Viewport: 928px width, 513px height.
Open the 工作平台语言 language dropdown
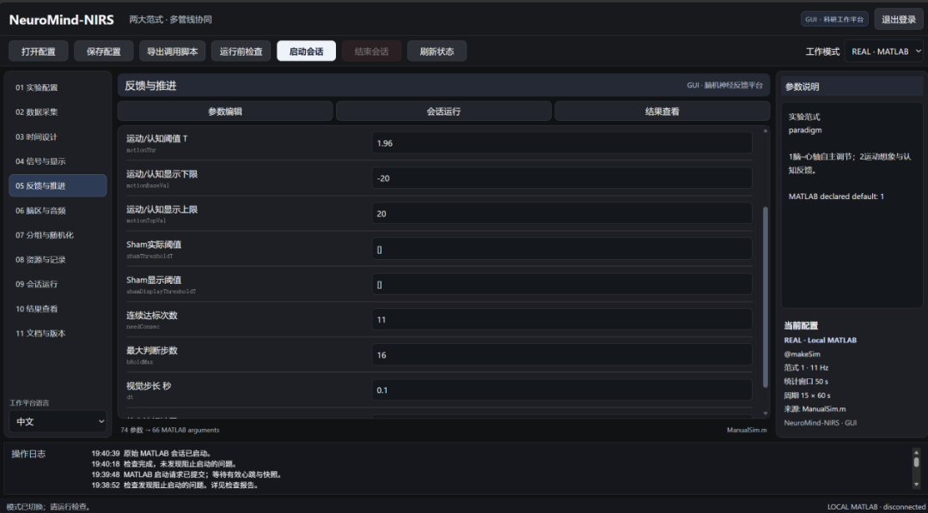tap(58, 421)
